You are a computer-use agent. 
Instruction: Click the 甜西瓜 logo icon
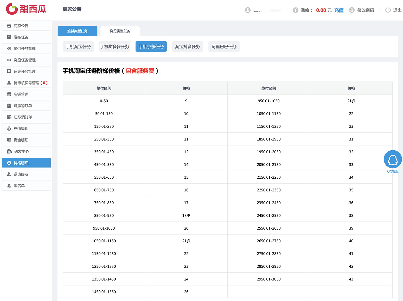tap(12, 9)
